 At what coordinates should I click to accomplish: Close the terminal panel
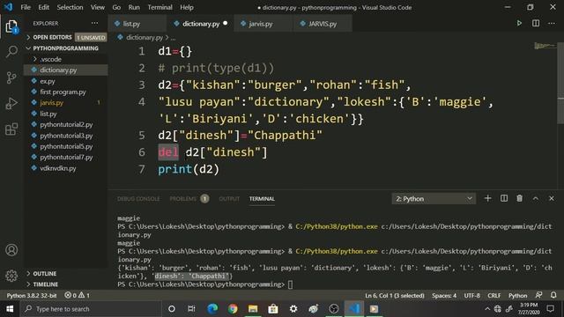coord(552,198)
